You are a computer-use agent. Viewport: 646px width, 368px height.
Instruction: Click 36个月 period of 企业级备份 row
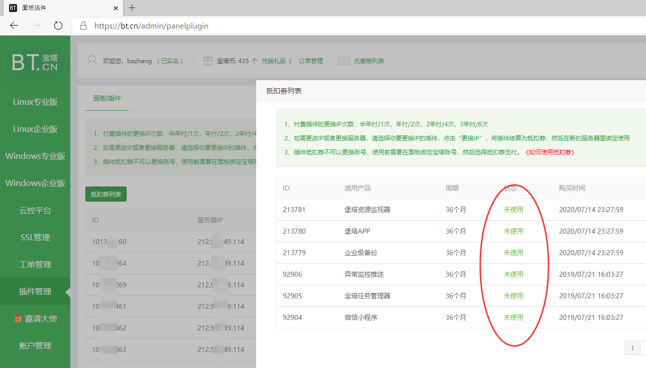456,253
